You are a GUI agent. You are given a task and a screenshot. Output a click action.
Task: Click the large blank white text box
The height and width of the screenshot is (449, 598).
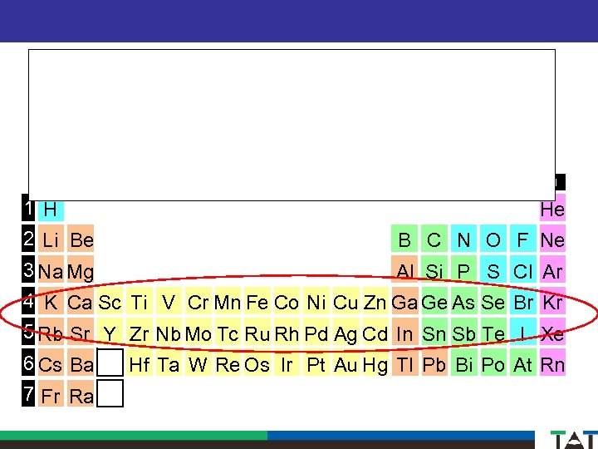[x=292, y=125]
